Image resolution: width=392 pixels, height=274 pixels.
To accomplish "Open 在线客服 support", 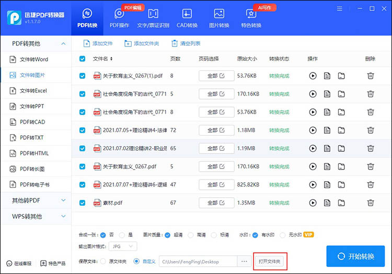I will [x=19, y=263].
